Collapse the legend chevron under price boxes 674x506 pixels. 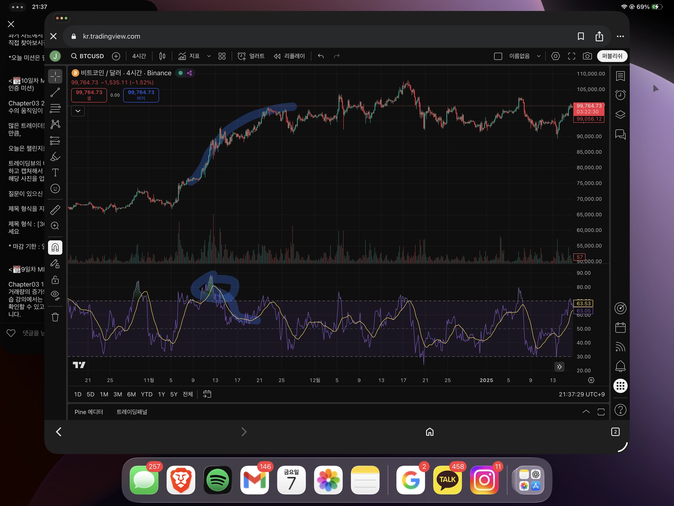[x=78, y=111]
